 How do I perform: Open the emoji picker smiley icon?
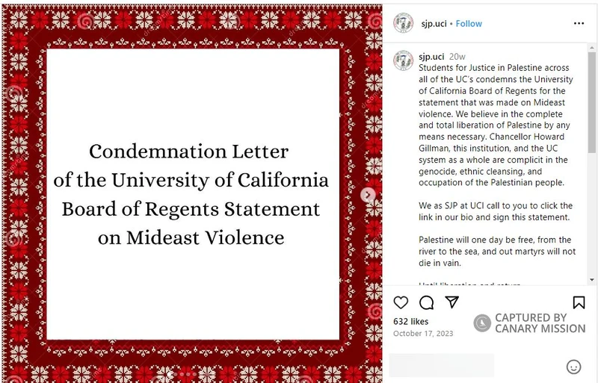pyautogui.click(x=574, y=367)
